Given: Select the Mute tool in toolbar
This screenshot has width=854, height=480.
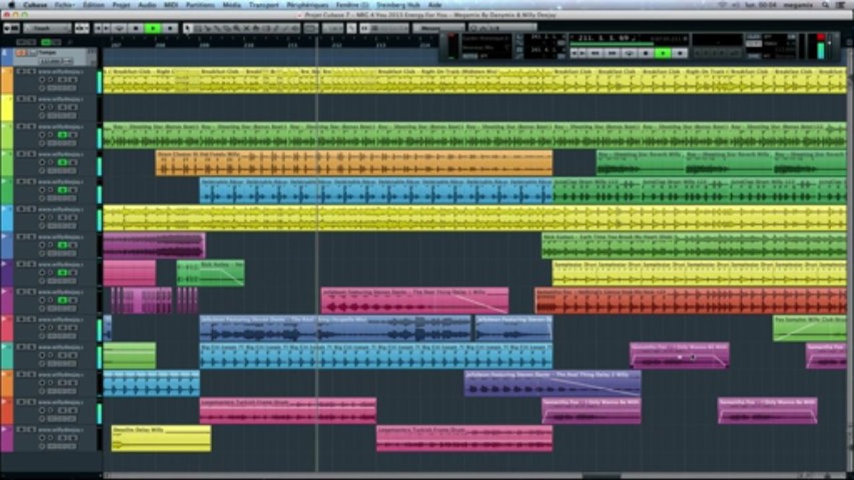Looking at the screenshot, I should click(x=246, y=28).
